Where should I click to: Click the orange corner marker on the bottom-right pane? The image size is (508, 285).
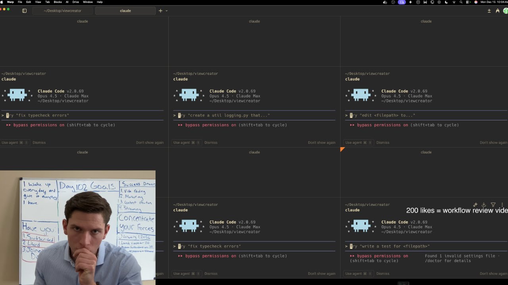pyautogui.click(x=342, y=149)
